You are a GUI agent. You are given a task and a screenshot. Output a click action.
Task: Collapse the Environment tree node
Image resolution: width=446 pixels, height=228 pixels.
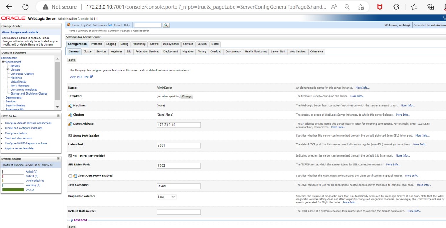click(x=3, y=62)
